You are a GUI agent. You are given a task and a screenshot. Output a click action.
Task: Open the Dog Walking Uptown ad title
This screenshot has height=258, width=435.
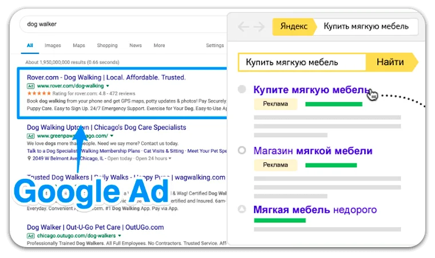[106, 127]
